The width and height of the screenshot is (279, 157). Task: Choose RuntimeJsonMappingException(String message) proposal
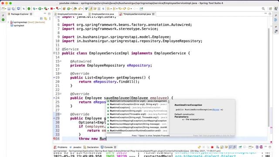click(x=137, y=124)
